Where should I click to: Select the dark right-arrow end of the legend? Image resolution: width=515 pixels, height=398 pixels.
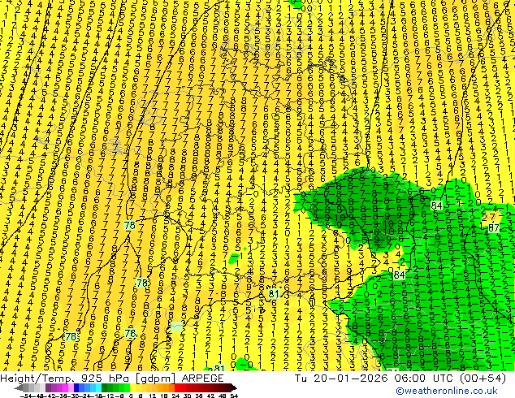(x=233, y=387)
